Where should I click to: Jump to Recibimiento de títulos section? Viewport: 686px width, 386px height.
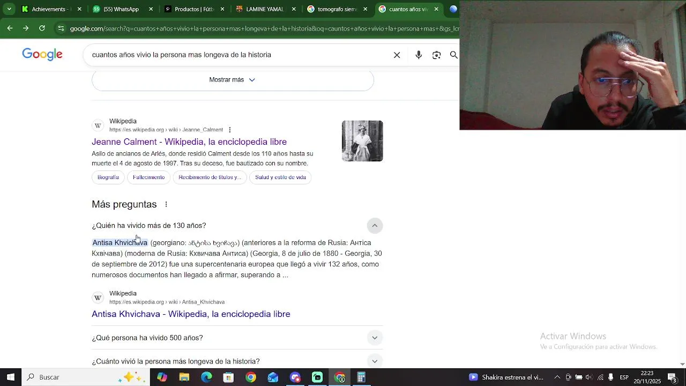(210, 177)
